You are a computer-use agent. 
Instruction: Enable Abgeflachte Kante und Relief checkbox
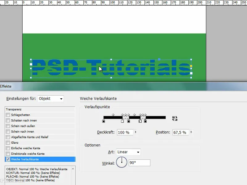click(x=8, y=137)
